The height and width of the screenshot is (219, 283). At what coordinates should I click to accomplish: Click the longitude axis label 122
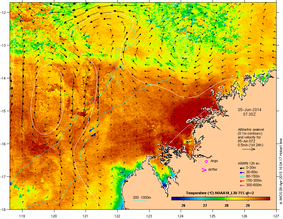point(117,216)
